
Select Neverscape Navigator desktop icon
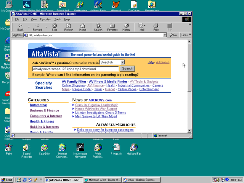pyautogui.click(x=80, y=151)
